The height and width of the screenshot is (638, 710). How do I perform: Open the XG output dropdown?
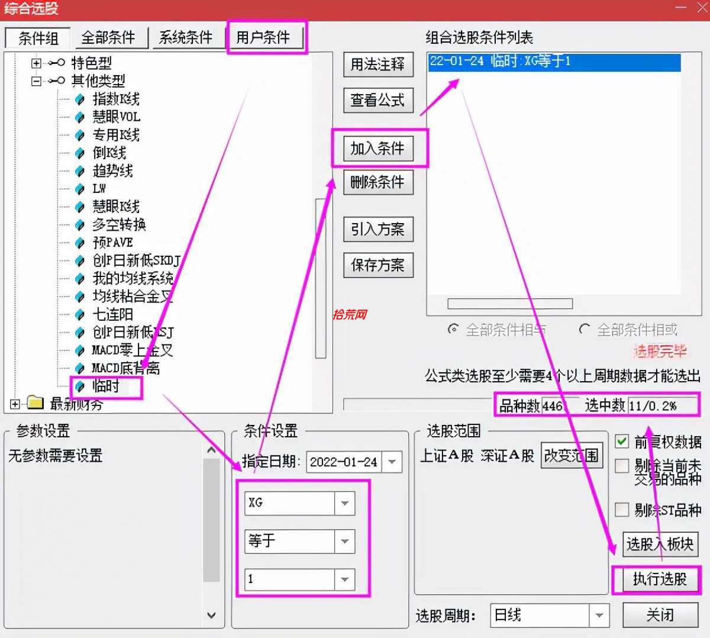344,503
